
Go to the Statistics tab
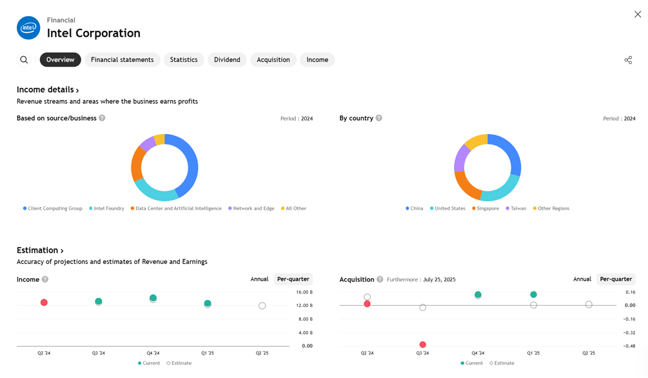coord(184,59)
